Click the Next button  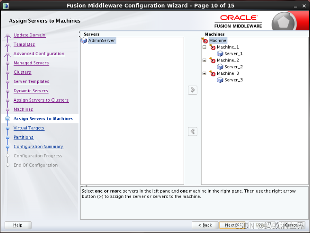232,225
